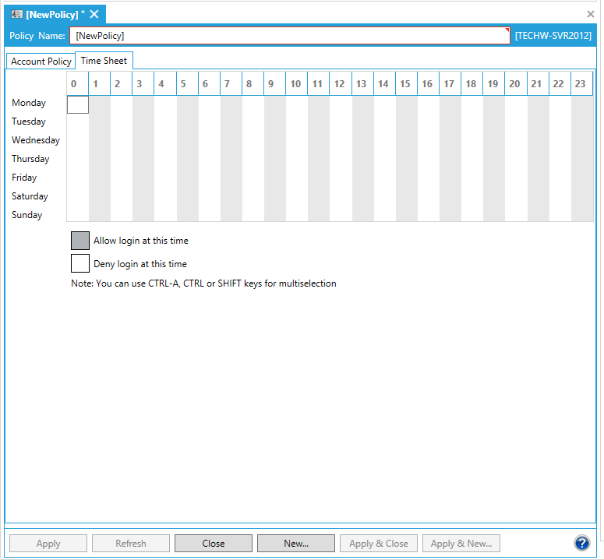Click in the Policy Name input field

point(289,36)
